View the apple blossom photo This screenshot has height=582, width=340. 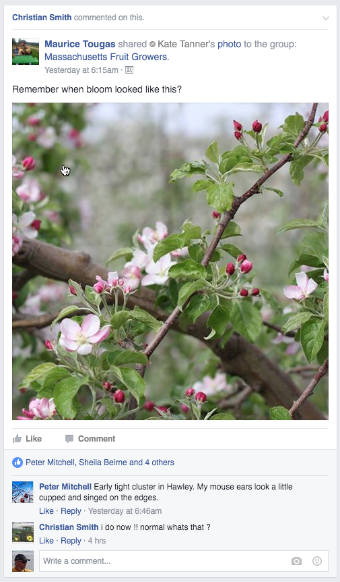point(170,261)
